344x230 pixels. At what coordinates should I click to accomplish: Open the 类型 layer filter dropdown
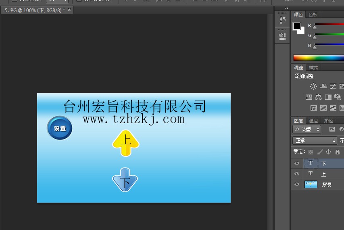[307, 129]
